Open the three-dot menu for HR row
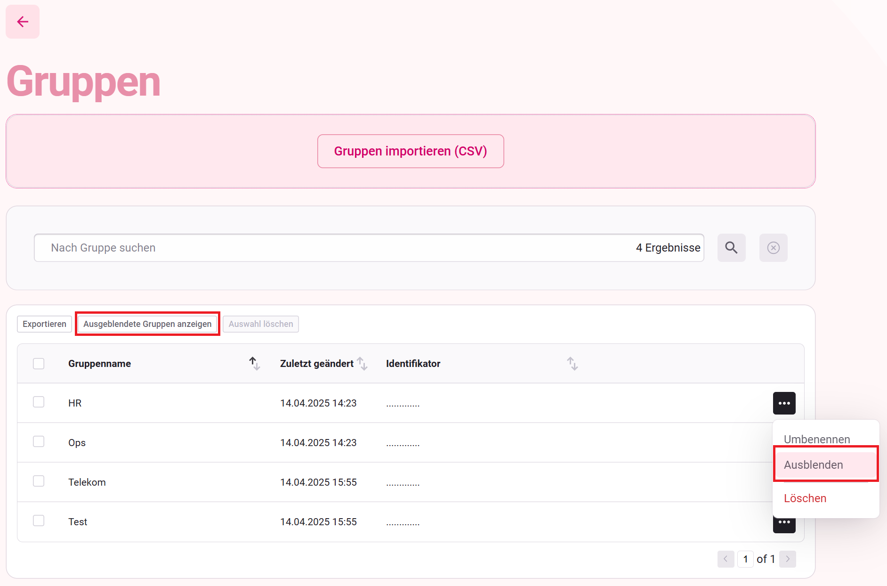Image resolution: width=887 pixels, height=586 pixels. coord(784,403)
